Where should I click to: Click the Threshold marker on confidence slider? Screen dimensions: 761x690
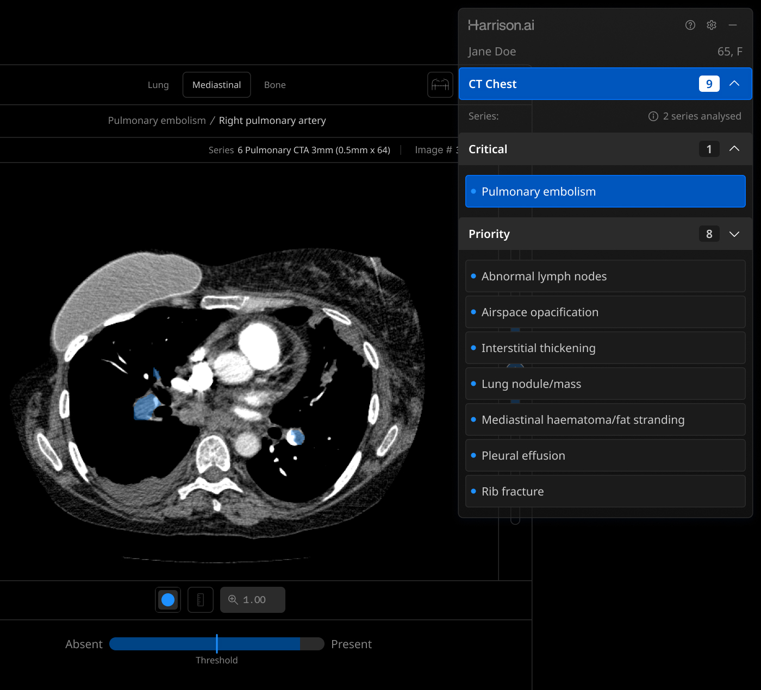tap(217, 644)
